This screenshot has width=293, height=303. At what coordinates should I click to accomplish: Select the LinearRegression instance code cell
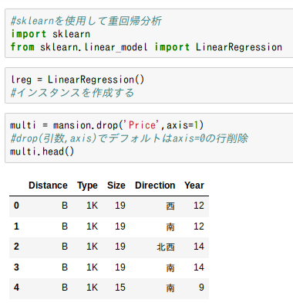tap(149, 86)
